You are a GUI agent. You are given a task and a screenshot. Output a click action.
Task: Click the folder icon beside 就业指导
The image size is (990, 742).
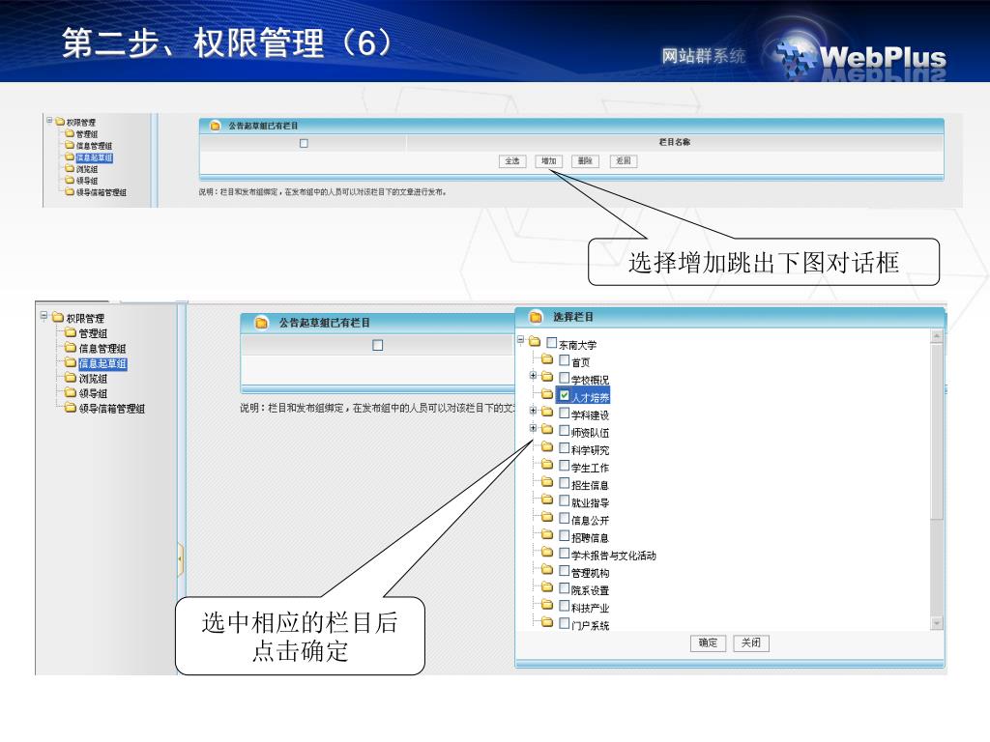click(x=547, y=501)
